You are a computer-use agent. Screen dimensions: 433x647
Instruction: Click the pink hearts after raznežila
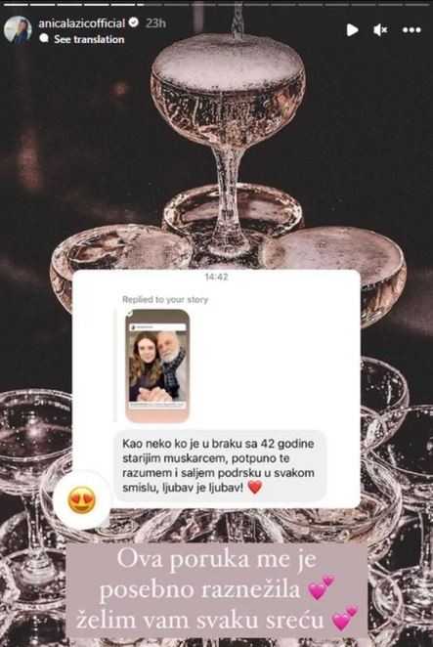click(x=322, y=586)
